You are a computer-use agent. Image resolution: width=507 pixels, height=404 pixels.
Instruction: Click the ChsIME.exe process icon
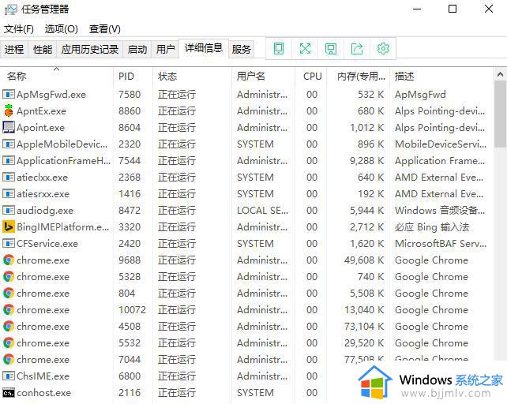(x=9, y=376)
